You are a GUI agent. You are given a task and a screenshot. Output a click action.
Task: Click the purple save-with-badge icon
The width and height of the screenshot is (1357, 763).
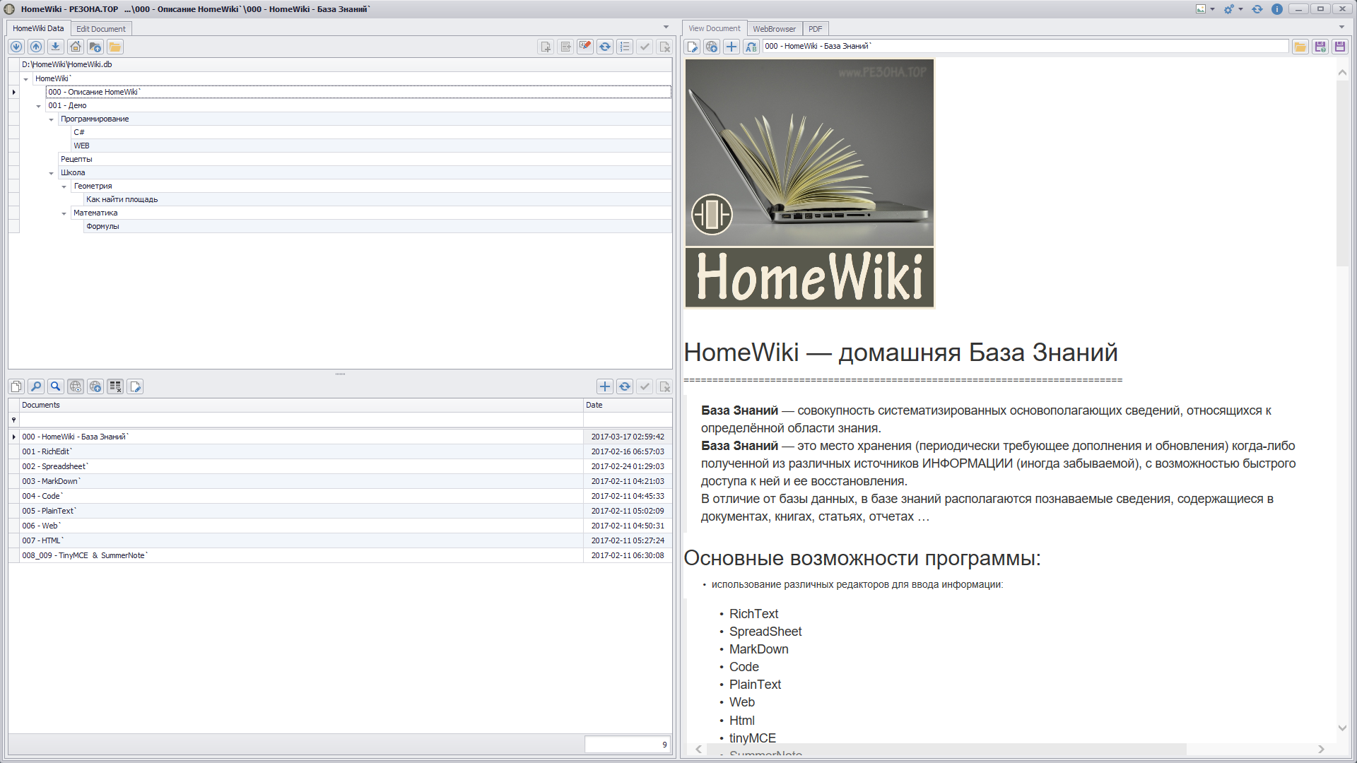[1320, 47]
